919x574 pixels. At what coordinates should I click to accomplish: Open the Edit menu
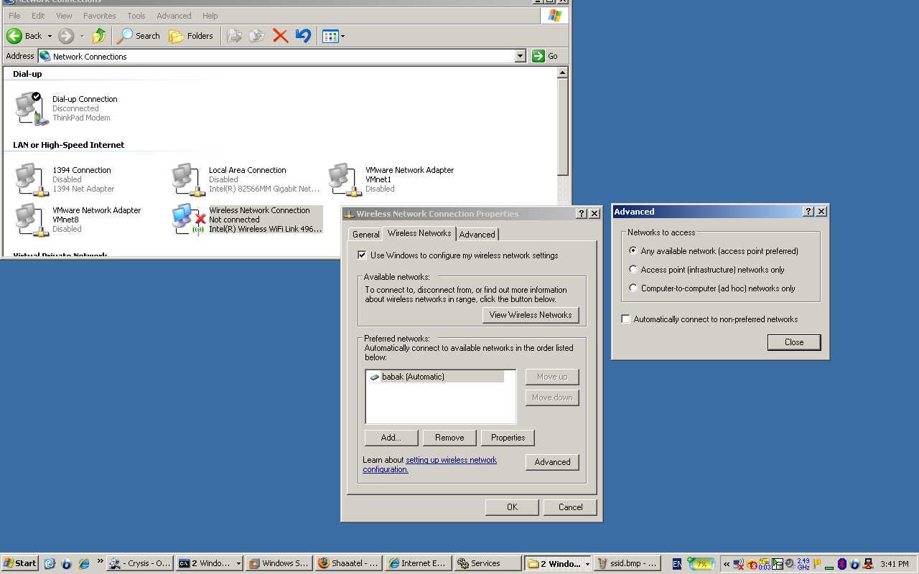(38, 16)
